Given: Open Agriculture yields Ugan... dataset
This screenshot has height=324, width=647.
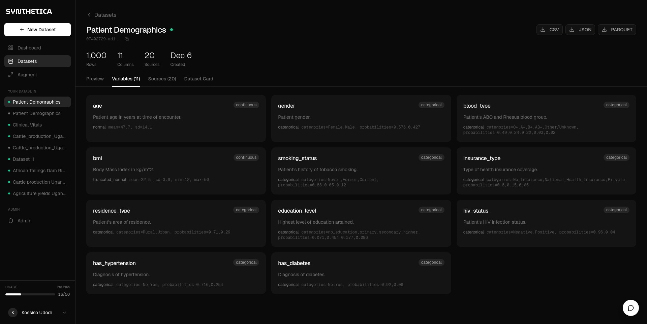Looking at the screenshot, I should 37,193.
